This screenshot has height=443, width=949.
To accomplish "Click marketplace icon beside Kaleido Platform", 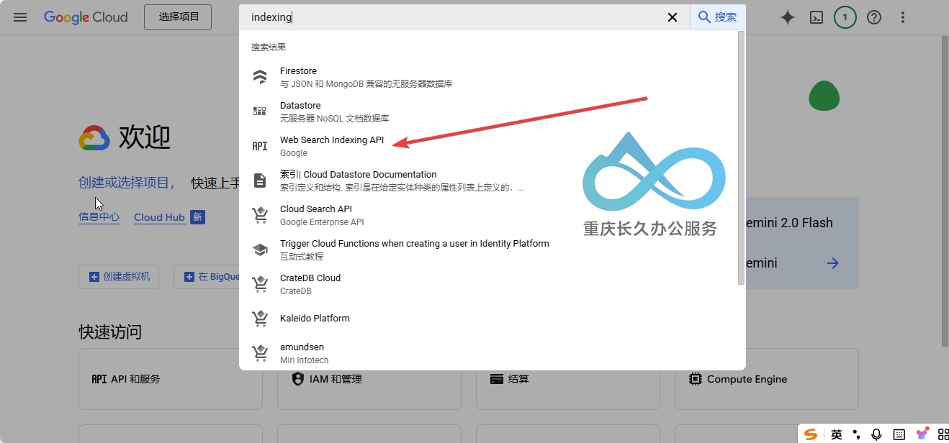I will click(x=260, y=318).
